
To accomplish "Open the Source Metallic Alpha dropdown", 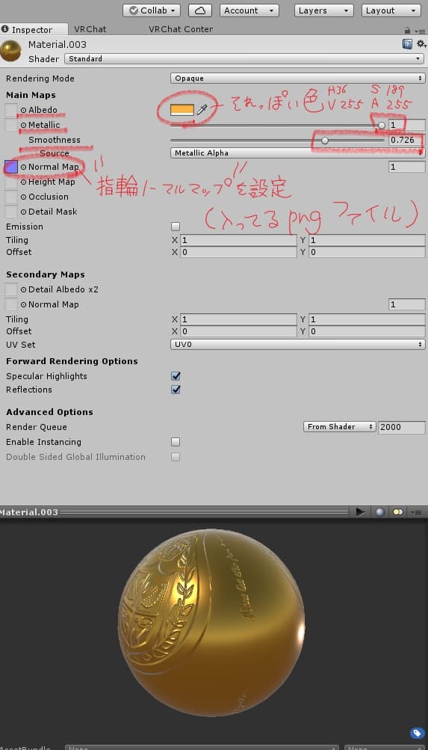I will [297, 153].
